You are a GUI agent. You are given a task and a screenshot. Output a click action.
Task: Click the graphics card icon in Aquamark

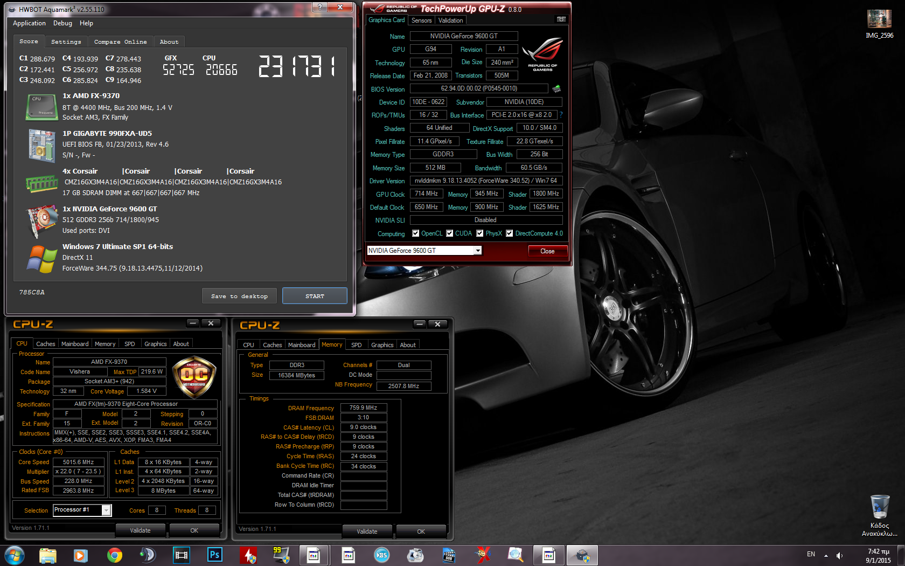click(42, 221)
